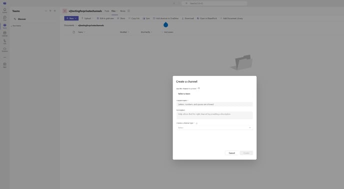Click the search box in the title bar
344x189 pixels.
pyautogui.click(x=214, y=3)
